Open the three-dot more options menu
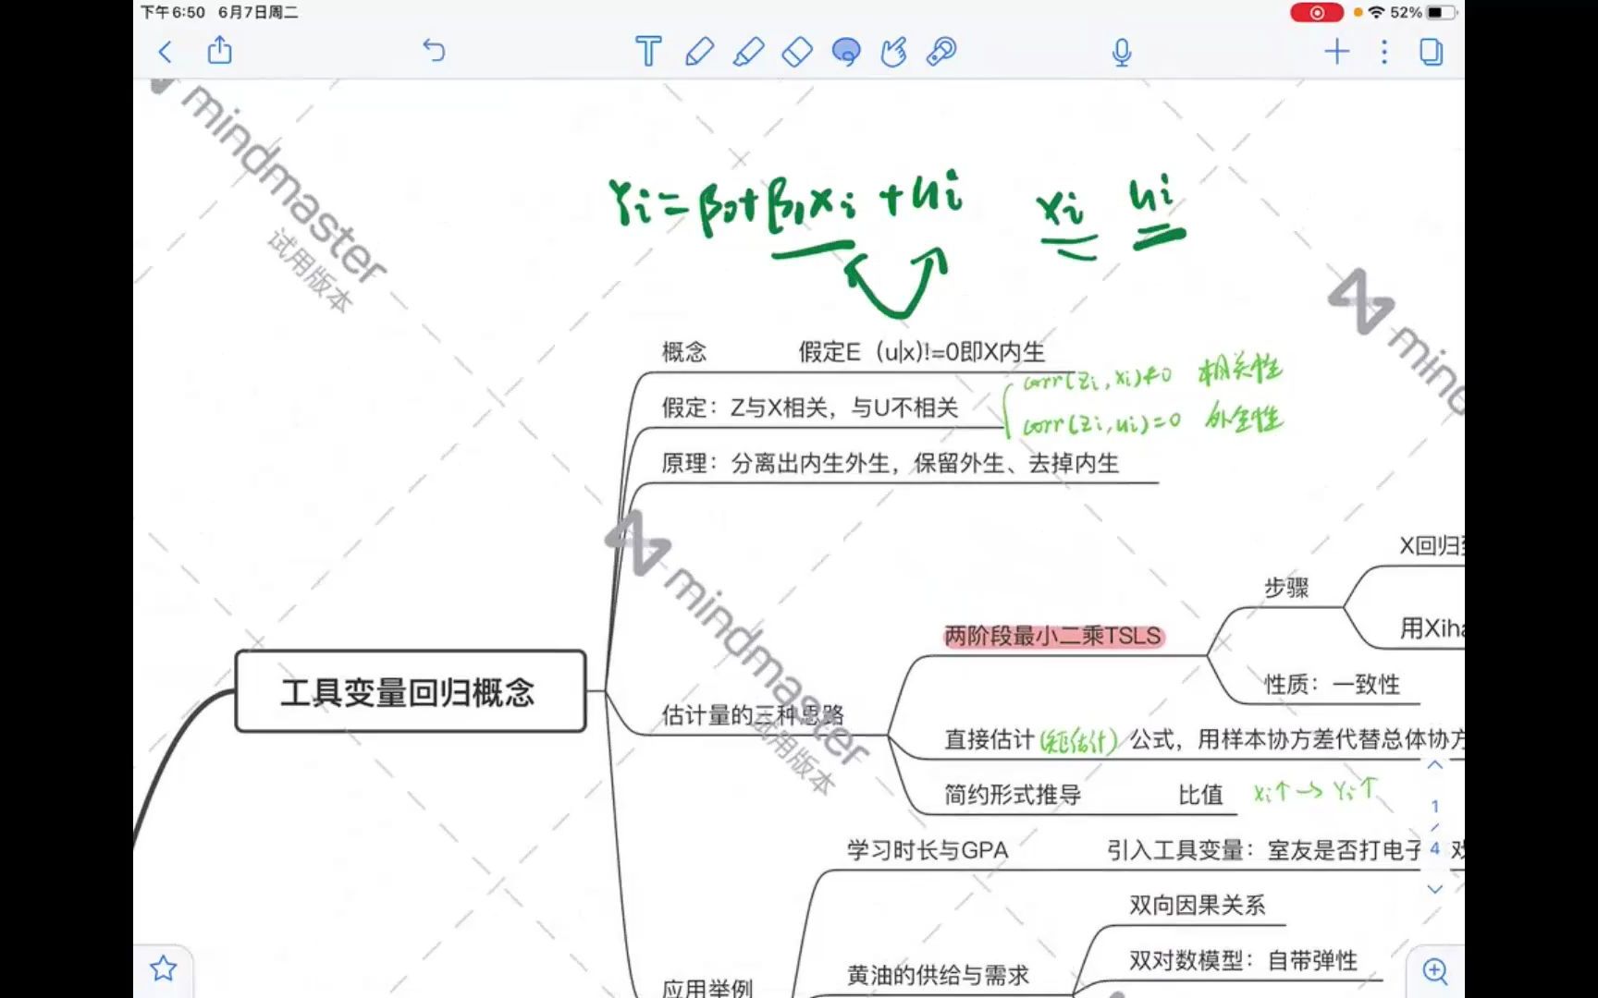The image size is (1598, 998). 1384,51
